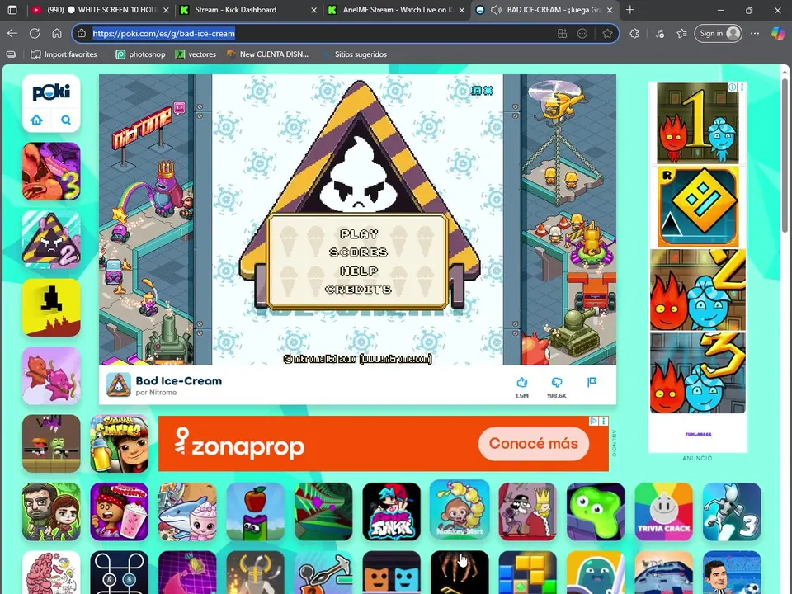Open browser settings and more menu
This screenshot has width=792, height=594.
755,33
